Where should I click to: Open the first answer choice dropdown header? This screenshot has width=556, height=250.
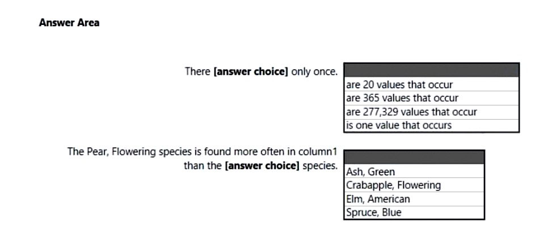[432, 70]
